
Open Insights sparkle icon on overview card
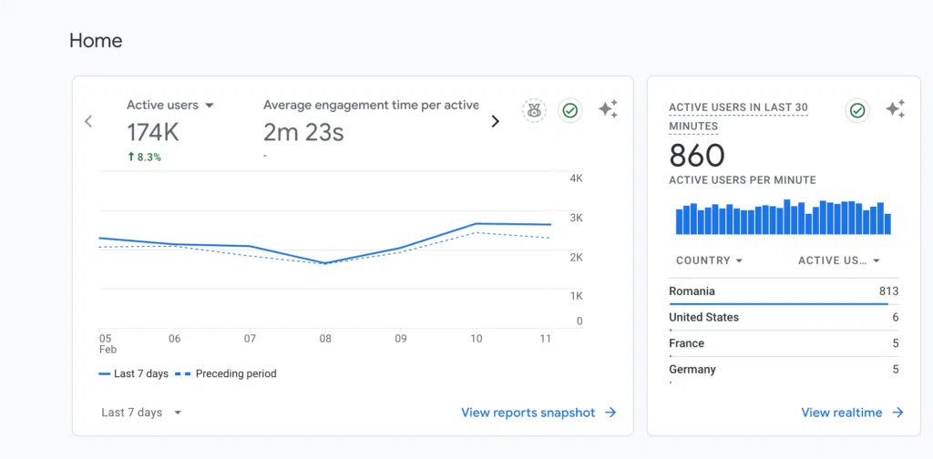pyautogui.click(x=608, y=109)
